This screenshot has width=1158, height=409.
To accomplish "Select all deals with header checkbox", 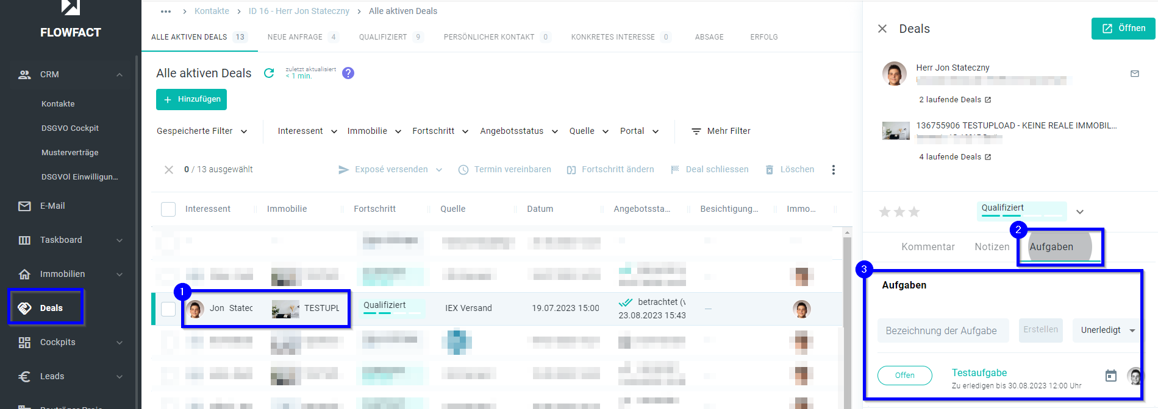I will coord(168,209).
